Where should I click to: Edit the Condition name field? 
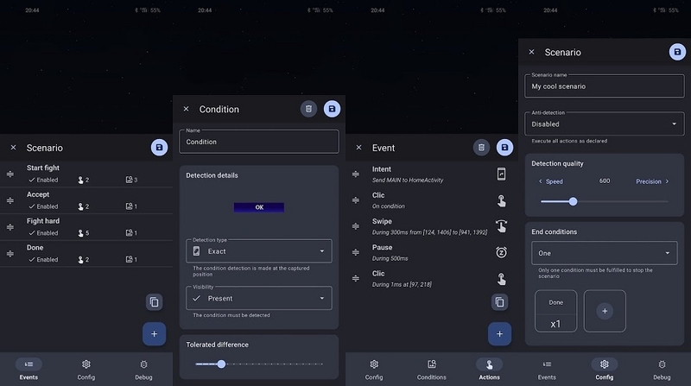(259, 142)
